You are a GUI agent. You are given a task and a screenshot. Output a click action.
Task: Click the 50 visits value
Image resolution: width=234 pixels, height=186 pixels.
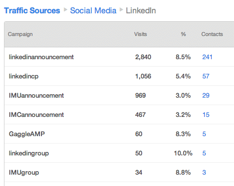(139, 153)
